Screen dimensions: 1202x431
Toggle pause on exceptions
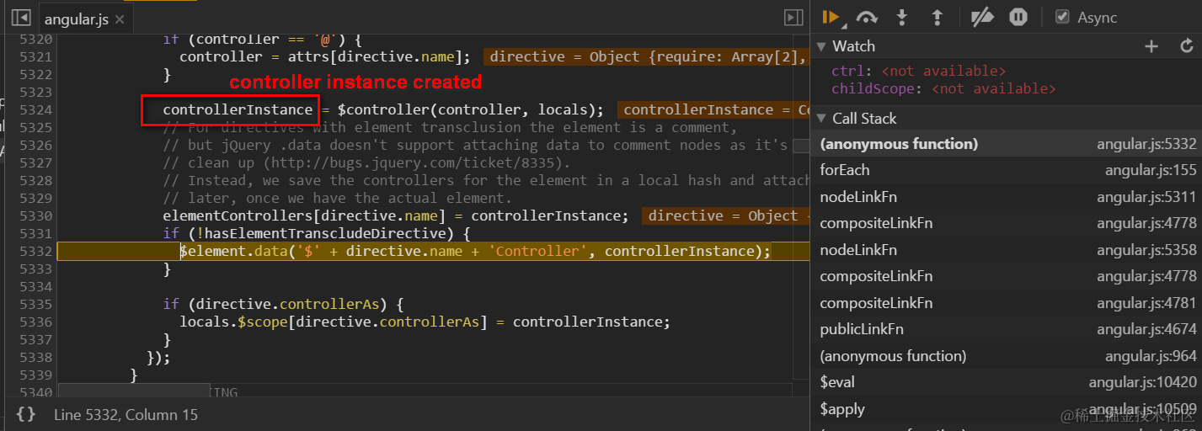point(1018,17)
